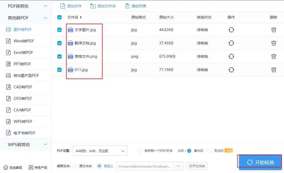
Task: Open 特色产品 featured products
Action: click(38, 167)
